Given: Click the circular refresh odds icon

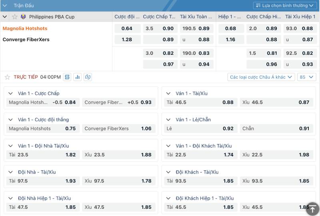Looking at the screenshot, I should pos(88,77).
